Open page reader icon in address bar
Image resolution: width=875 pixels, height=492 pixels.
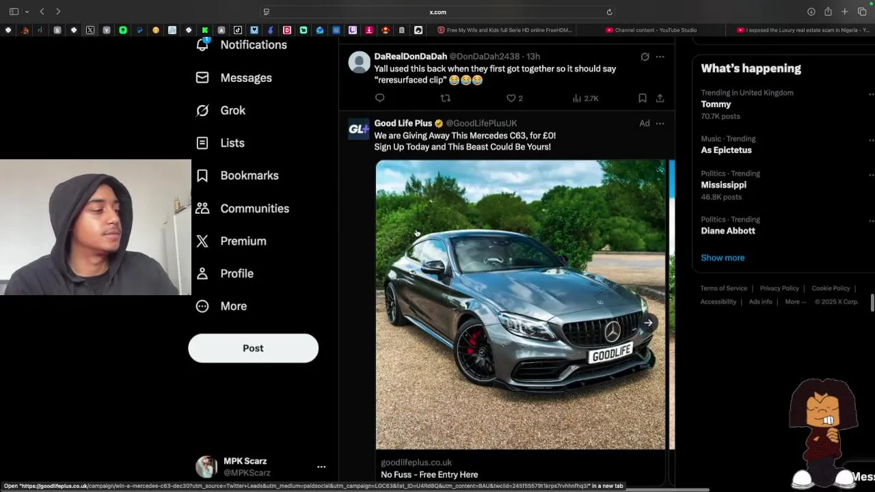pos(267,12)
